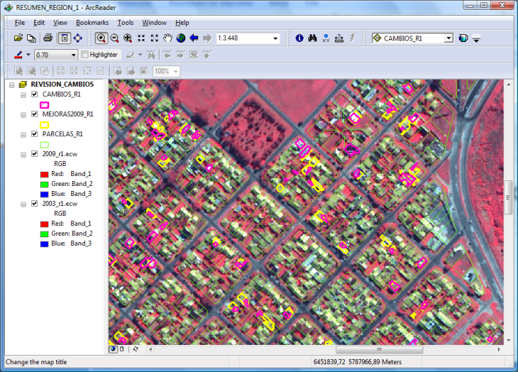Go forward to next extent arrow

tap(207, 38)
